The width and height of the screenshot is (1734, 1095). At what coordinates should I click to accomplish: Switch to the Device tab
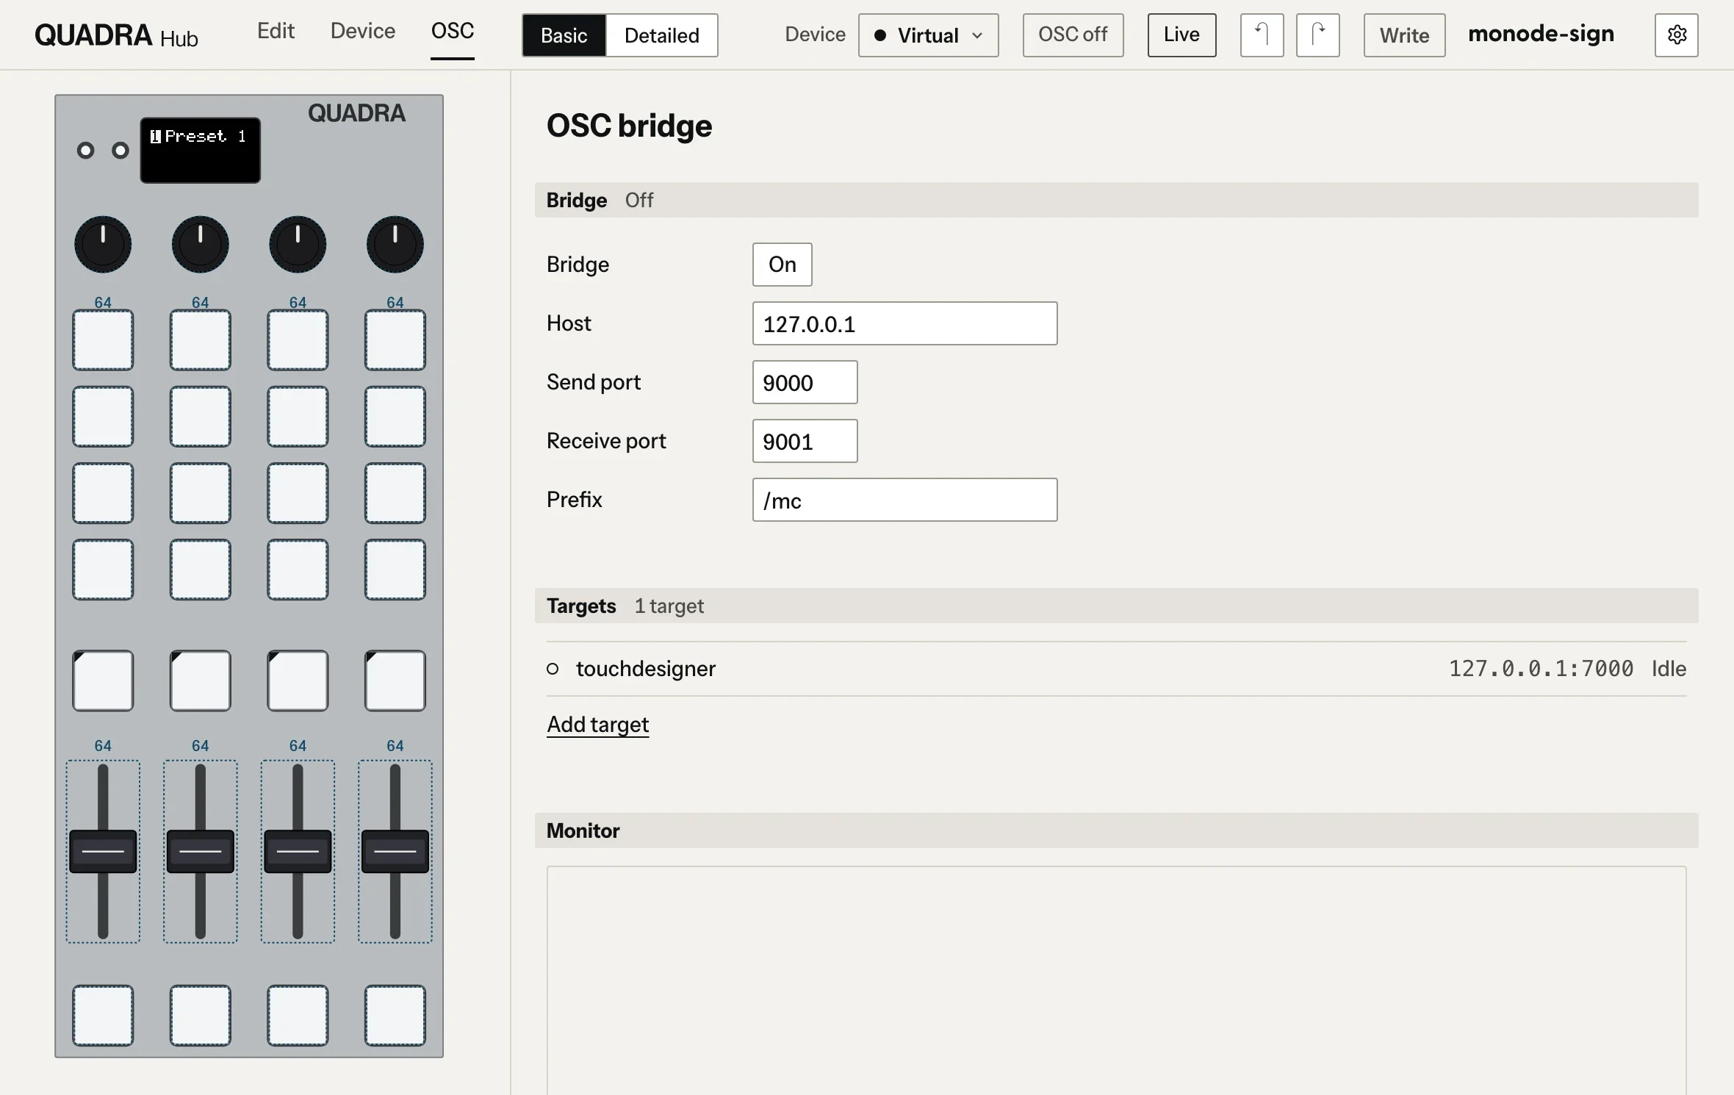pyautogui.click(x=363, y=31)
